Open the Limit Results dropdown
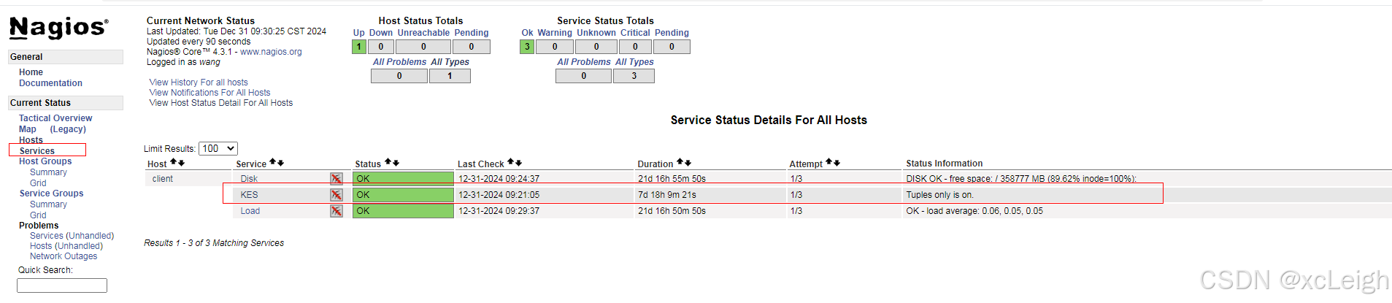Image resolution: width=1392 pixels, height=303 pixels. (x=218, y=148)
